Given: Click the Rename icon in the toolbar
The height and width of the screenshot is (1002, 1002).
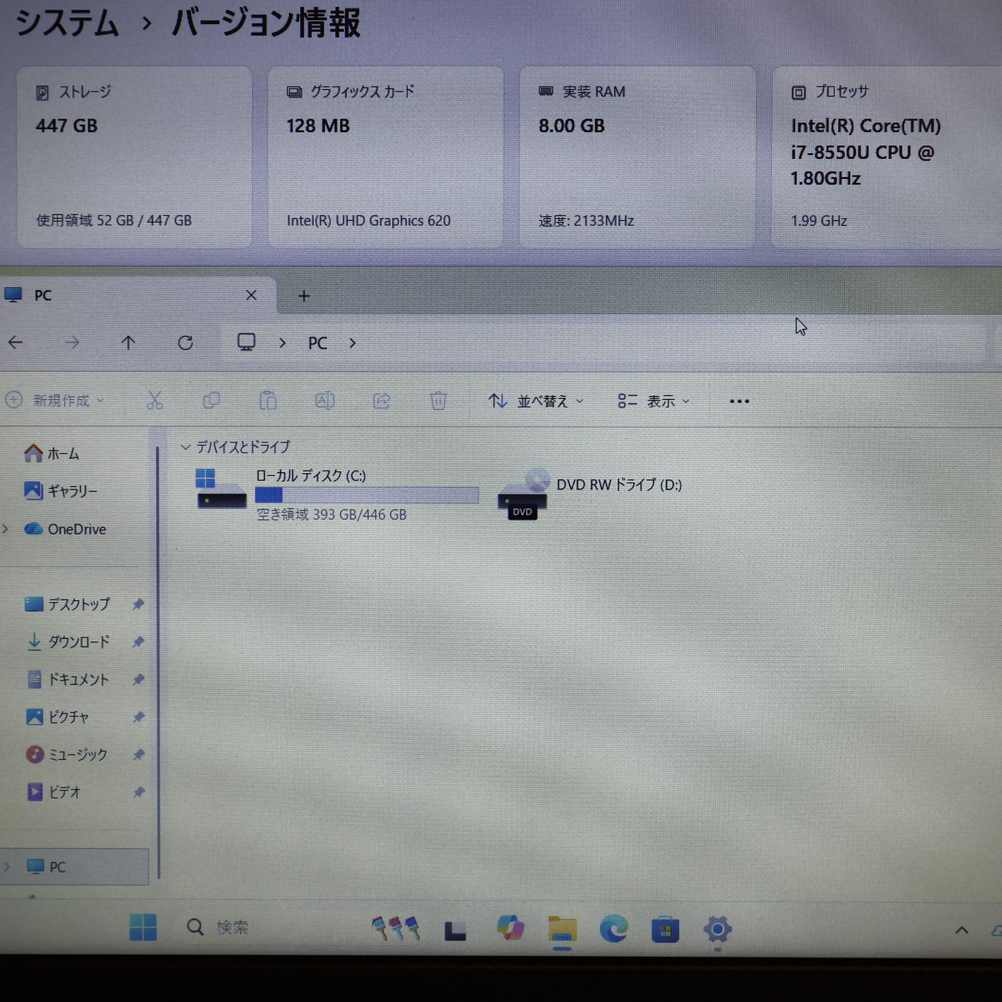Looking at the screenshot, I should pos(325,400).
